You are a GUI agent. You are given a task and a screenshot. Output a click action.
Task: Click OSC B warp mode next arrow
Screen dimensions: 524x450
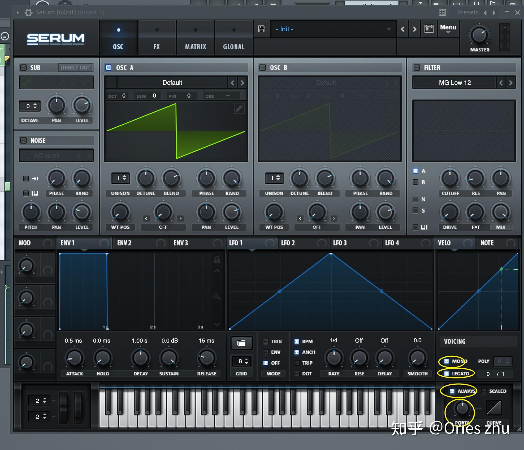334,218
